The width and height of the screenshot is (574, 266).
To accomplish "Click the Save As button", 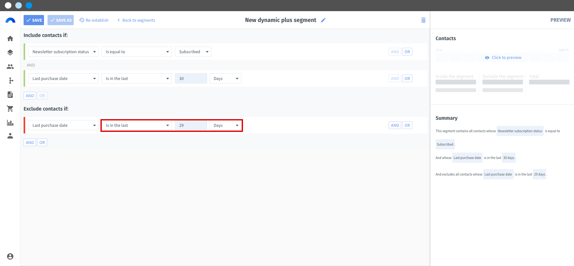I will pos(61,20).
